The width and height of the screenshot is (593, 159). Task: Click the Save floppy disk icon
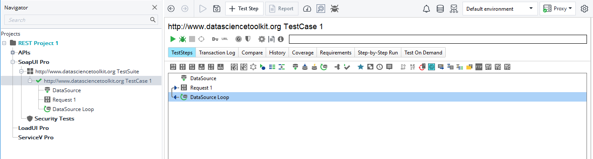pyautogui.click(x=217, y=9)
